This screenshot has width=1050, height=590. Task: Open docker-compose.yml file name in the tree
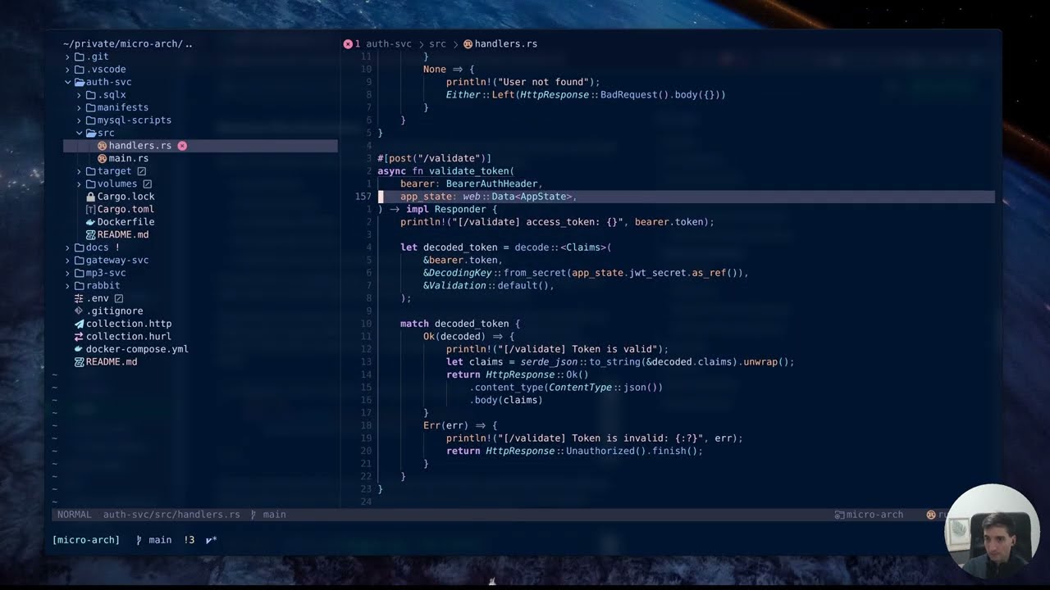pos(137,349)
